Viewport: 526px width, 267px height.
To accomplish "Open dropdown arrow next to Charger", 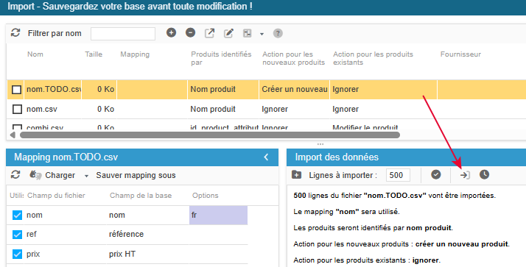I will (86, 176).
